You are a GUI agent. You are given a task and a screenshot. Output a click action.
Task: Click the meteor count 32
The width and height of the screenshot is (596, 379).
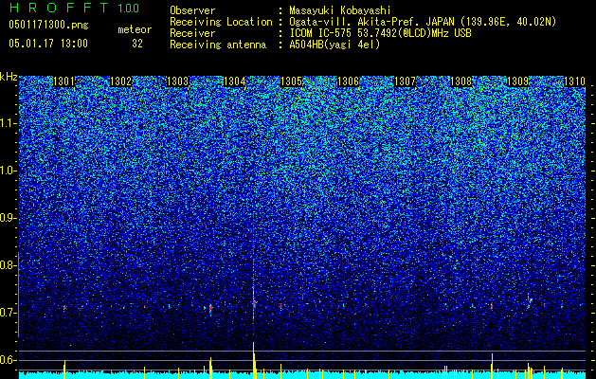coord(137,44)
